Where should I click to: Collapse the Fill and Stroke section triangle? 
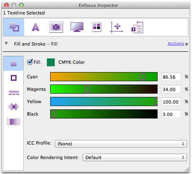pos(6,43)
